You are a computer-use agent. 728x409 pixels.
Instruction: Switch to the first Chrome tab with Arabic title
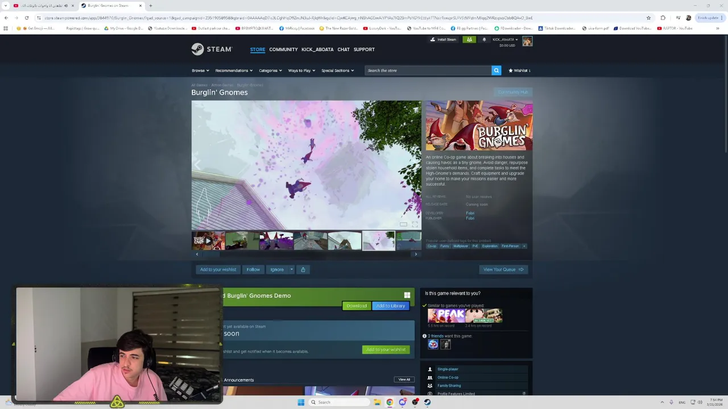(x=43, y=6)
